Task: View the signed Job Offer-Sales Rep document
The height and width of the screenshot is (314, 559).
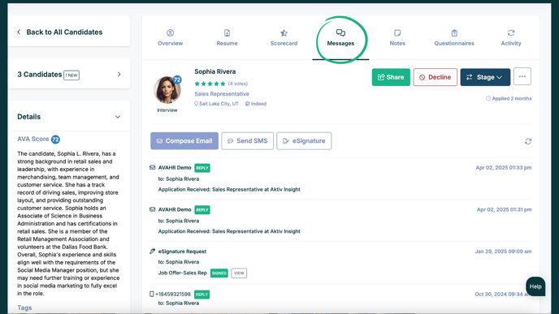Action: point(239,273)
